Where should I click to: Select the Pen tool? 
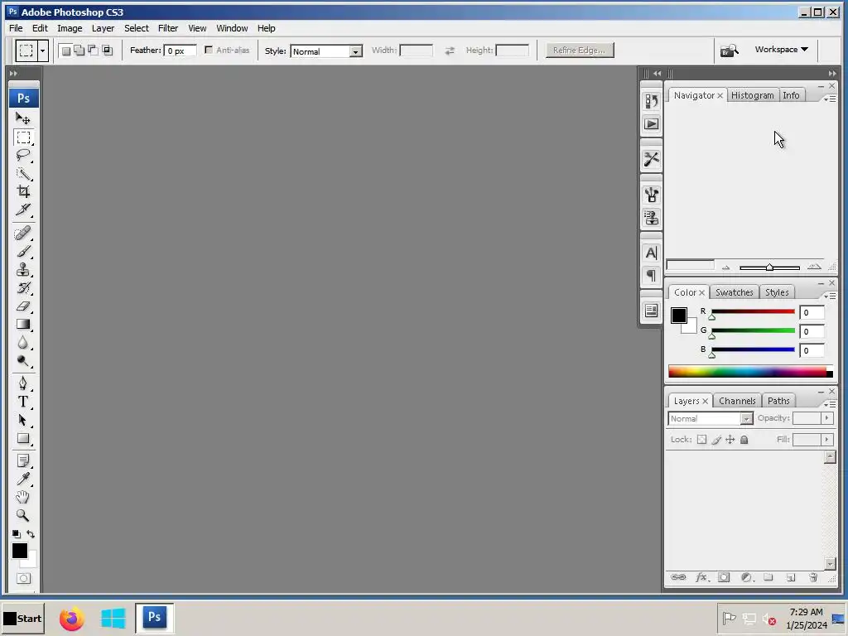click(x=22, y=383)
